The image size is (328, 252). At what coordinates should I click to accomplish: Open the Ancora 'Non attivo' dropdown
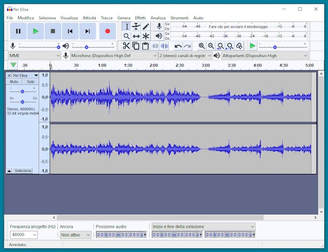[x=75, y=235]
